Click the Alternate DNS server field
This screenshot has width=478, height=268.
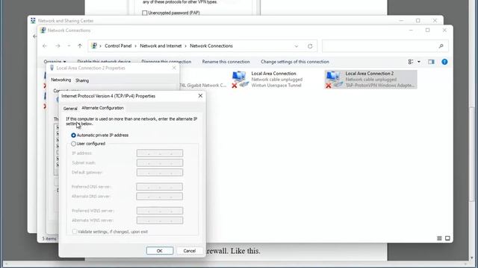tap(159, 197)
